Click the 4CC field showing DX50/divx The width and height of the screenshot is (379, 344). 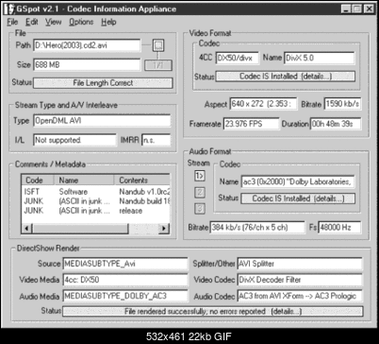(238, 58)
